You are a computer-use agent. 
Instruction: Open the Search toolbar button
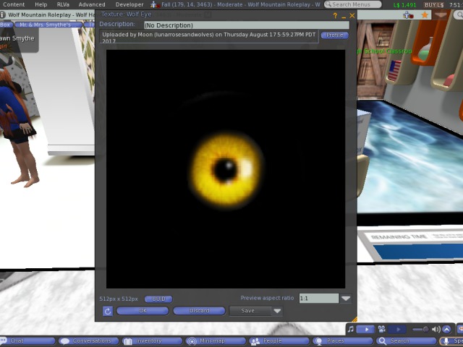coord(407,341)
